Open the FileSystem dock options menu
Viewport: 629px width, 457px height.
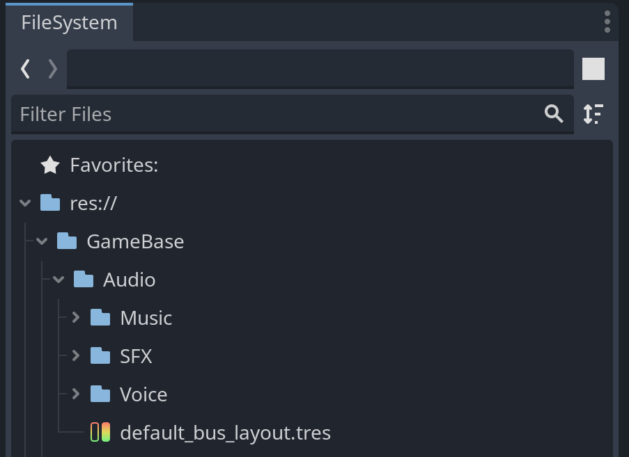[607, 22]
